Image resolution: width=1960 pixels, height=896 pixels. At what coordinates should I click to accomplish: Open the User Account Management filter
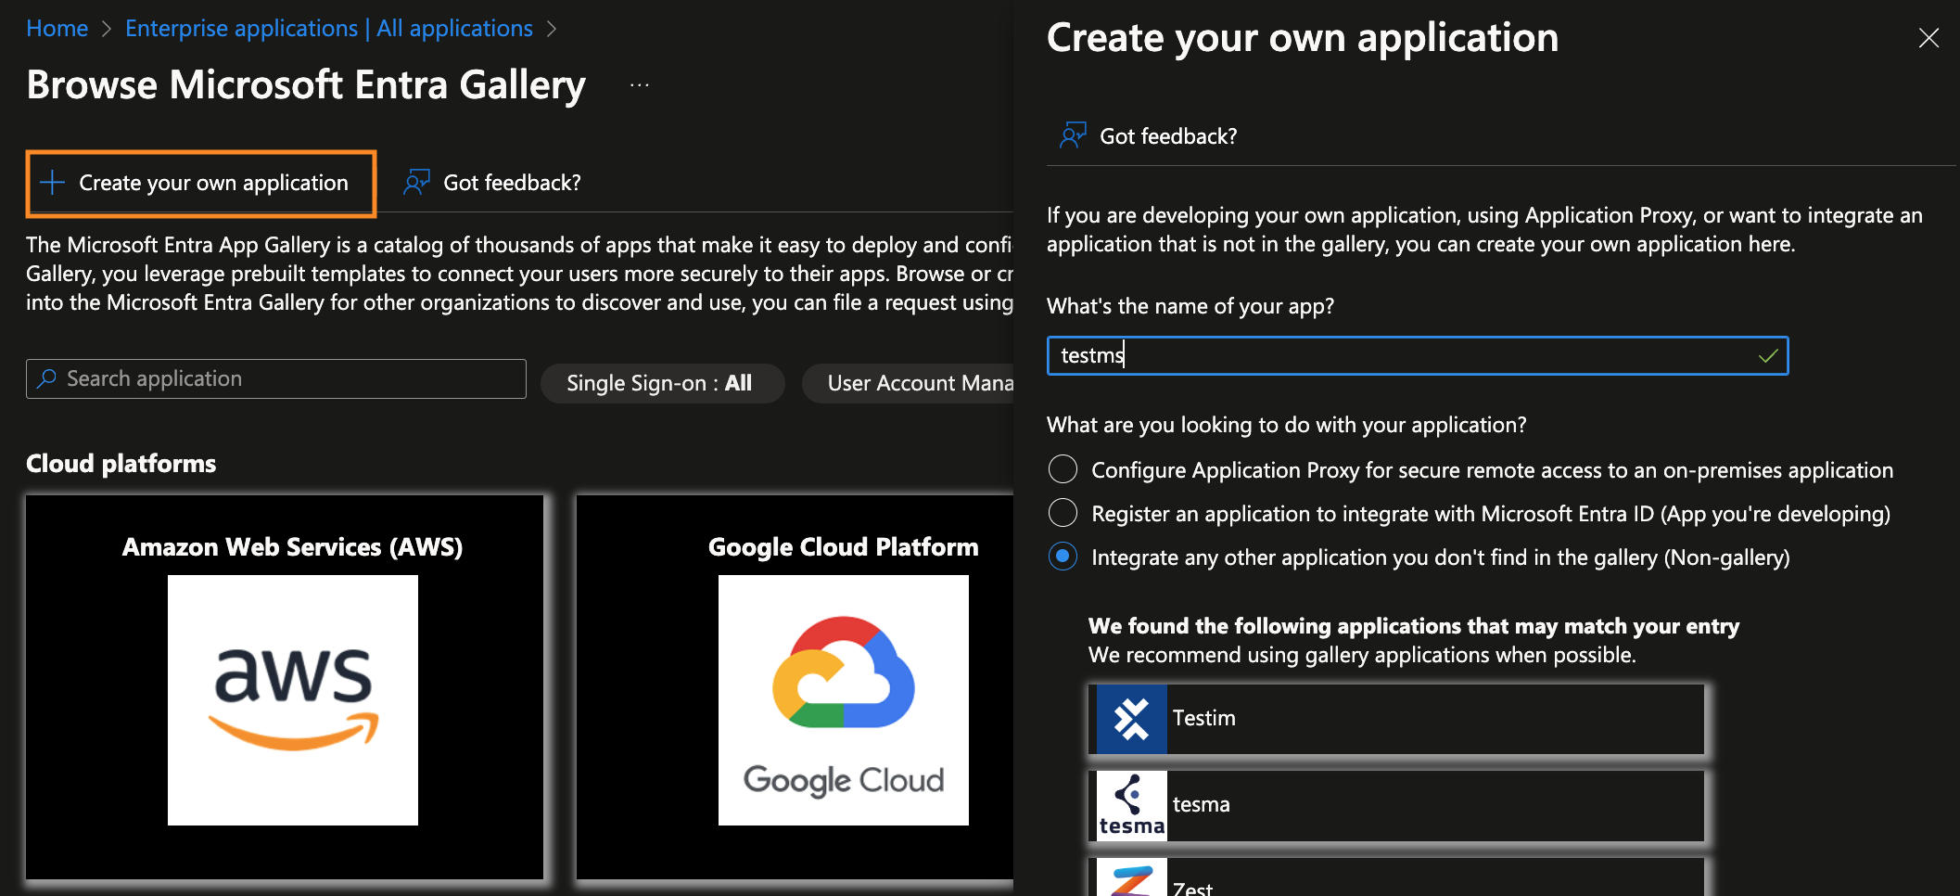point(913,383)
